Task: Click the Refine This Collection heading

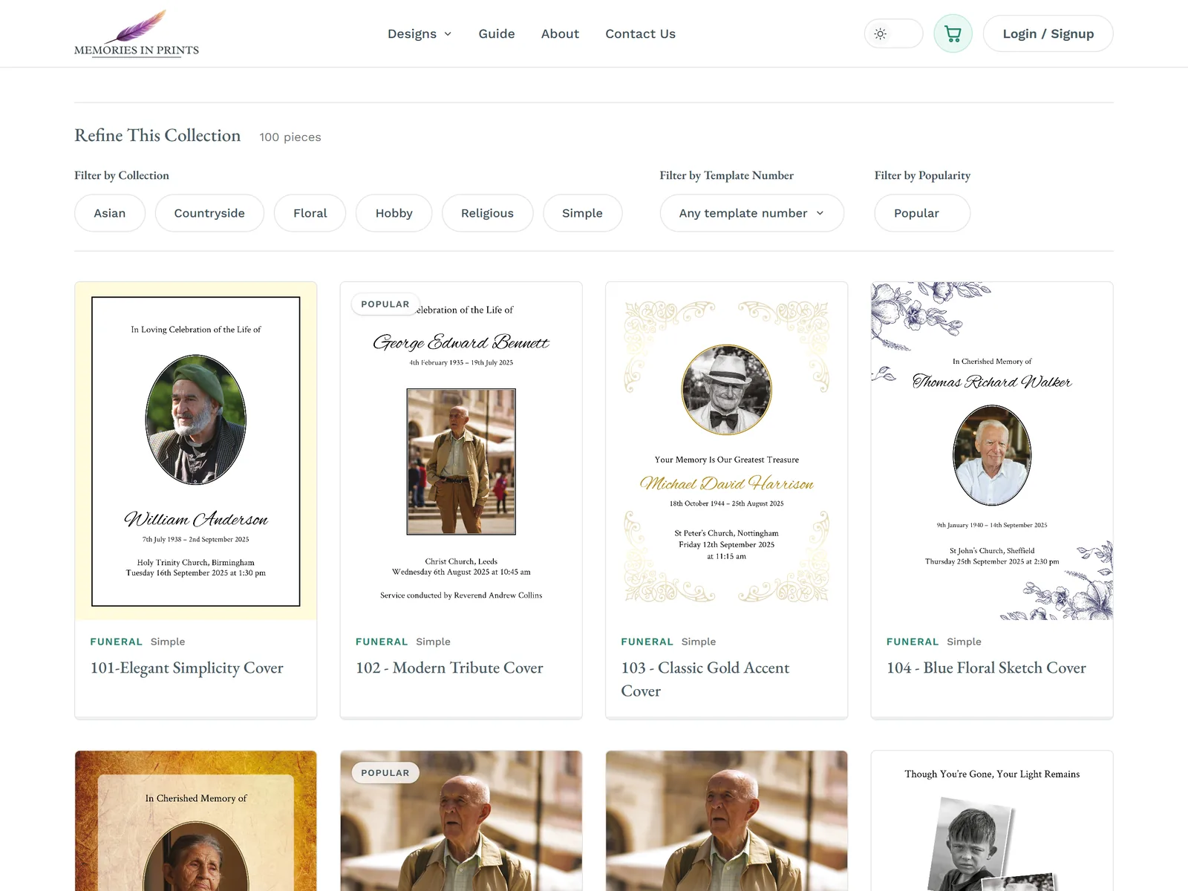Action: pos(157,135)
